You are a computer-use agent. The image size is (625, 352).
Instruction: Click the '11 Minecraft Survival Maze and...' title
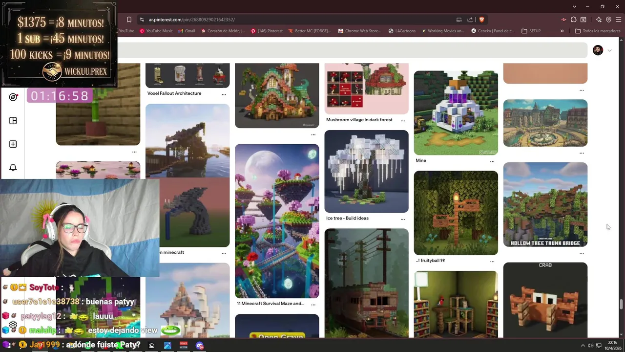[271, 304]
